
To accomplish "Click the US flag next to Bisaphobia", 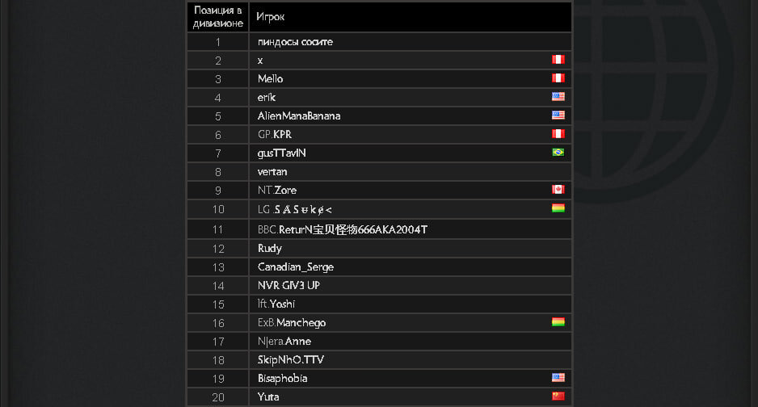I will tap(558, 378).
